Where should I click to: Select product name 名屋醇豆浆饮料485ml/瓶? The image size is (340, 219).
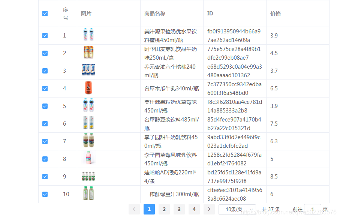[172, 124]
